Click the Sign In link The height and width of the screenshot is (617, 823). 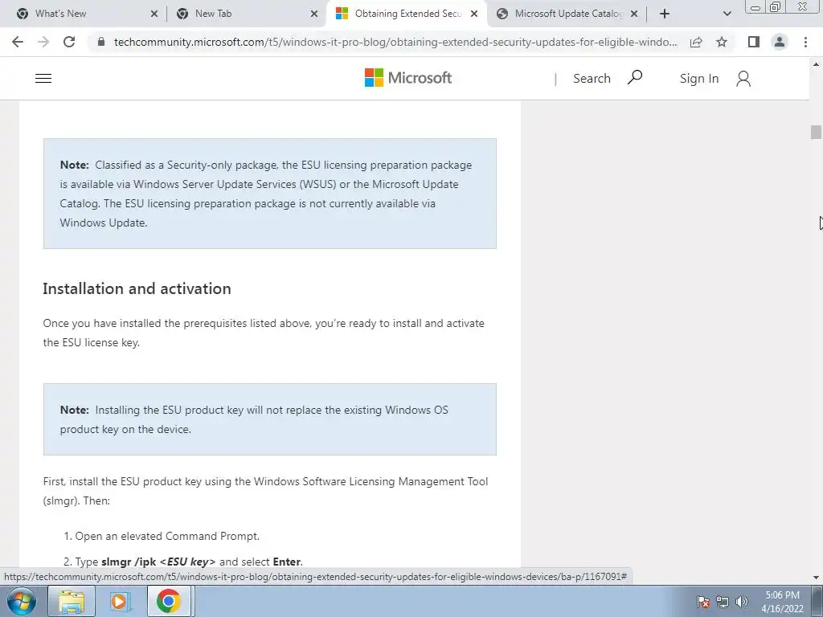click(x=698, y=78)
